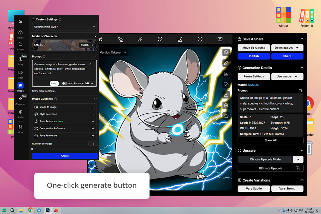Add a Pose Reference guidance
321x214 pixels.
point(93,121)
